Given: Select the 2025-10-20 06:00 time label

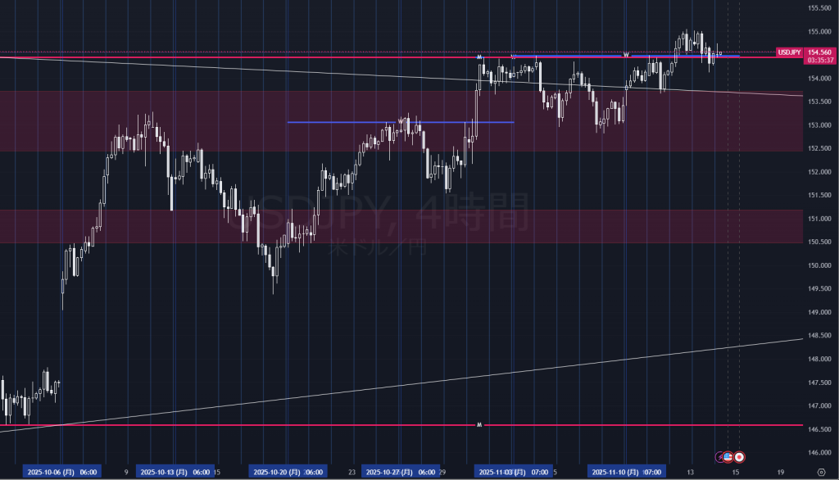Looking at the screenshot, I should pyautogui.click(x=288, y=473).
